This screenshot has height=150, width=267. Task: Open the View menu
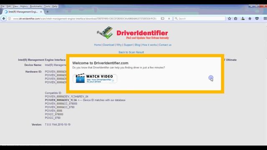15,6
